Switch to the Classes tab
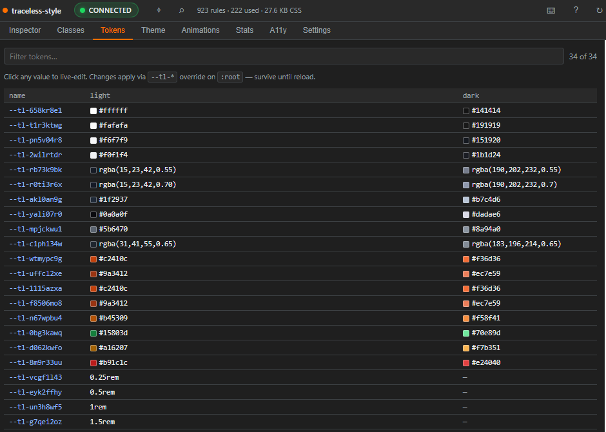Viewport: 606px width, 432px height. tap(71, 30)
